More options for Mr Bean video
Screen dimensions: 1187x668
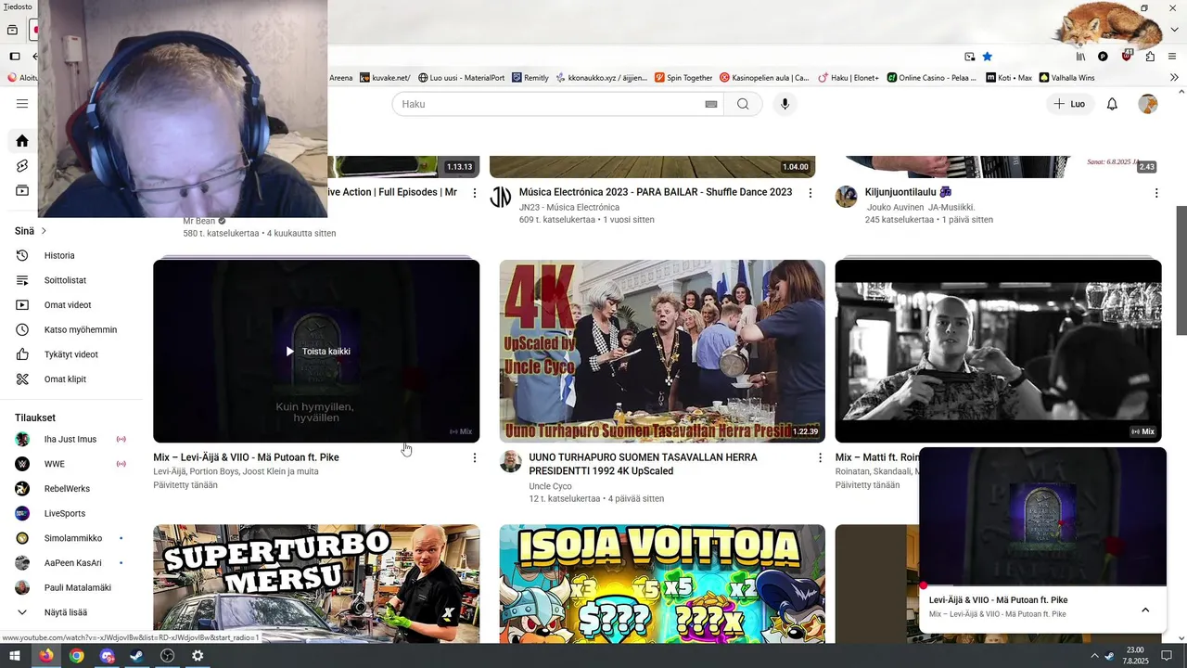coord(475,193)
